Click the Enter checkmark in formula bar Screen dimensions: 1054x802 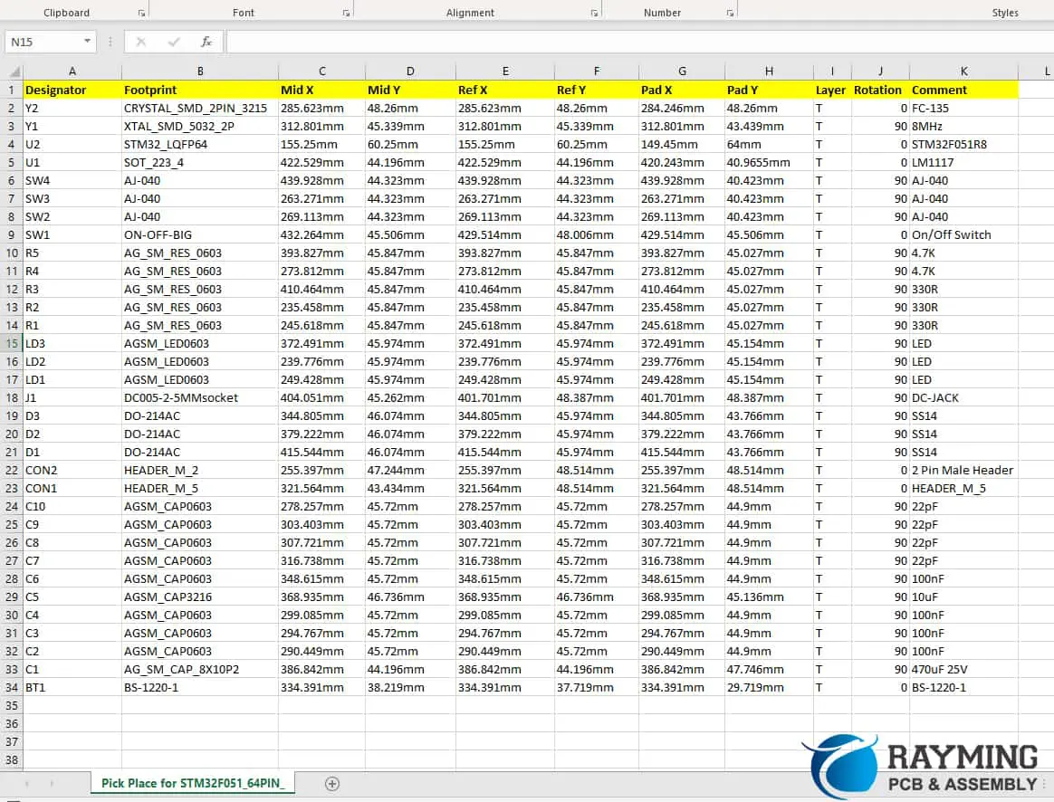[174, 42]
